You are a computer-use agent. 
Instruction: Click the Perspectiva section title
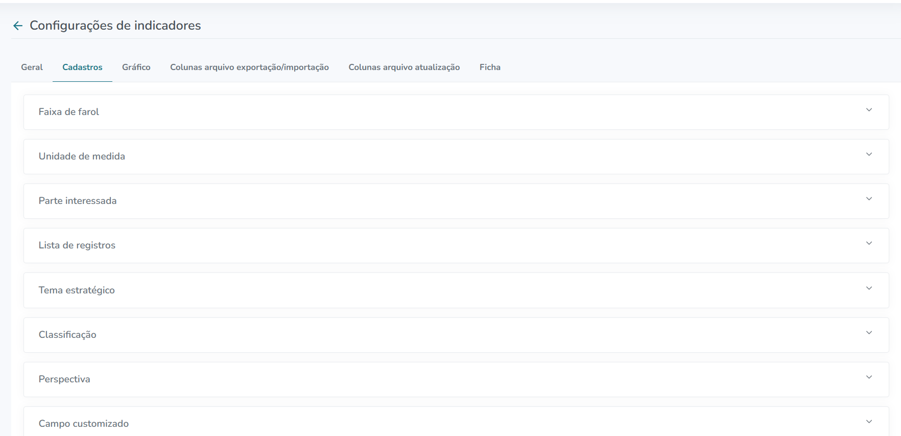(64, 379)
